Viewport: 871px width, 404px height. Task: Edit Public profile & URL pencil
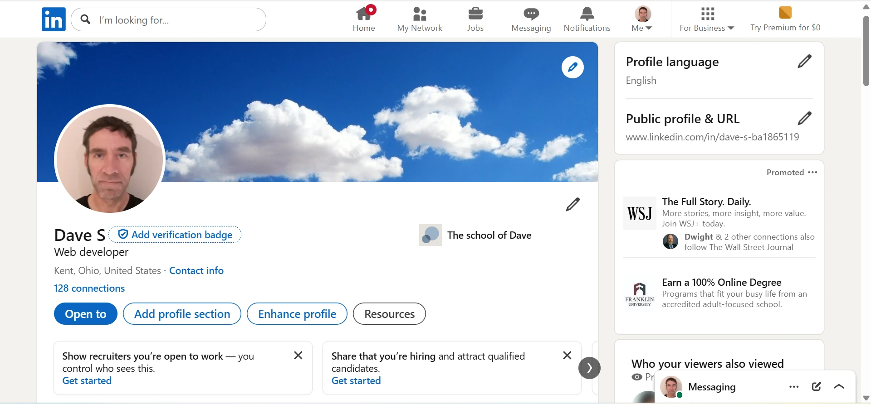click(804, 118)
